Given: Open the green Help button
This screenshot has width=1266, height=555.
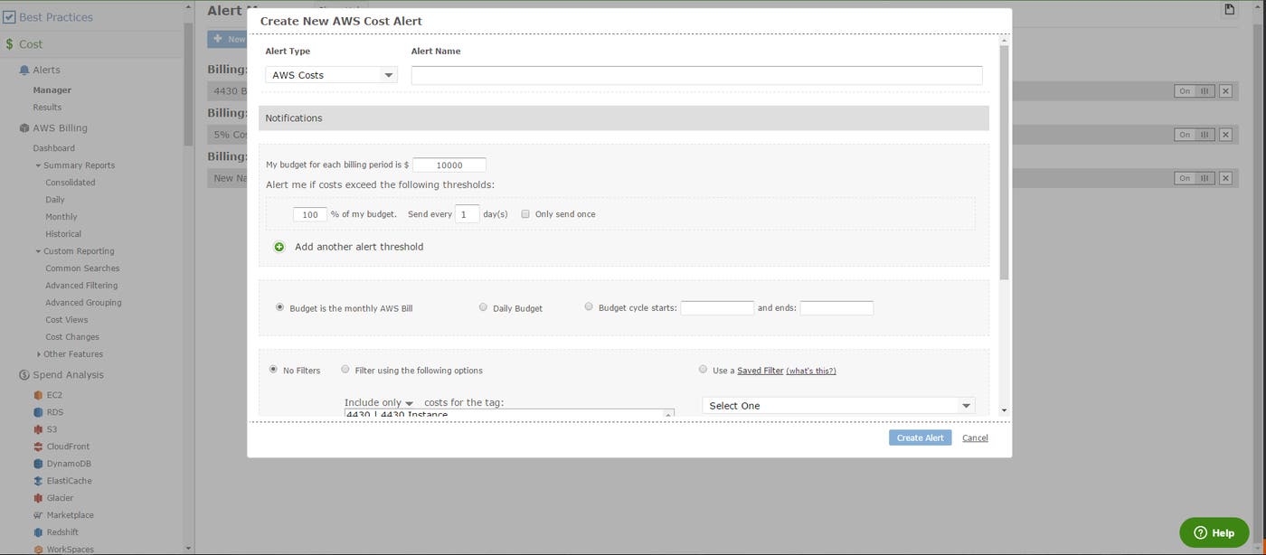Looking at the screenshot, I should 1214,532.
